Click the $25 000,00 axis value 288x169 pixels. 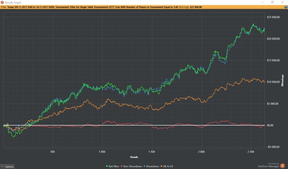[x=273, y=17]
